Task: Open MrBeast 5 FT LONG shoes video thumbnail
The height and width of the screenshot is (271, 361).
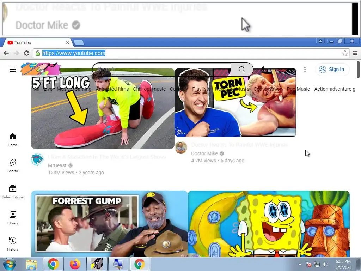Action: pyautogui.click(x=103, y=108)
